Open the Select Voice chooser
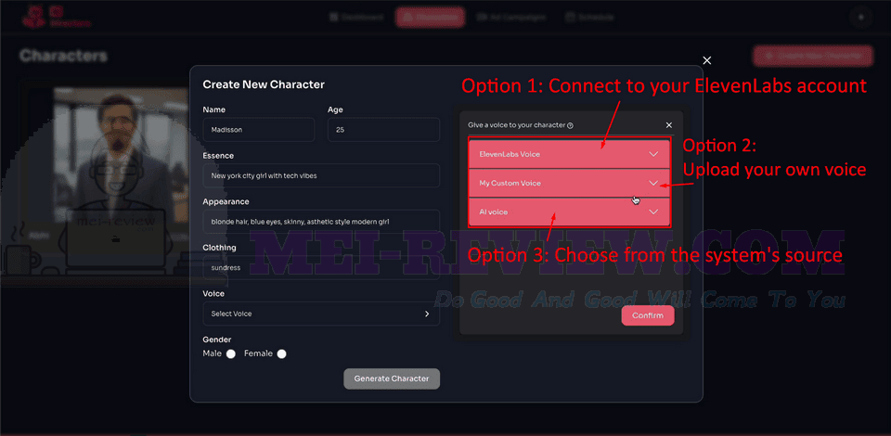The image size is (891, 436). [321, 314]
